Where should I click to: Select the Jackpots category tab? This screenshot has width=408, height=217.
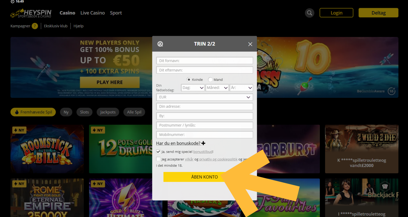tap(108, 112)
